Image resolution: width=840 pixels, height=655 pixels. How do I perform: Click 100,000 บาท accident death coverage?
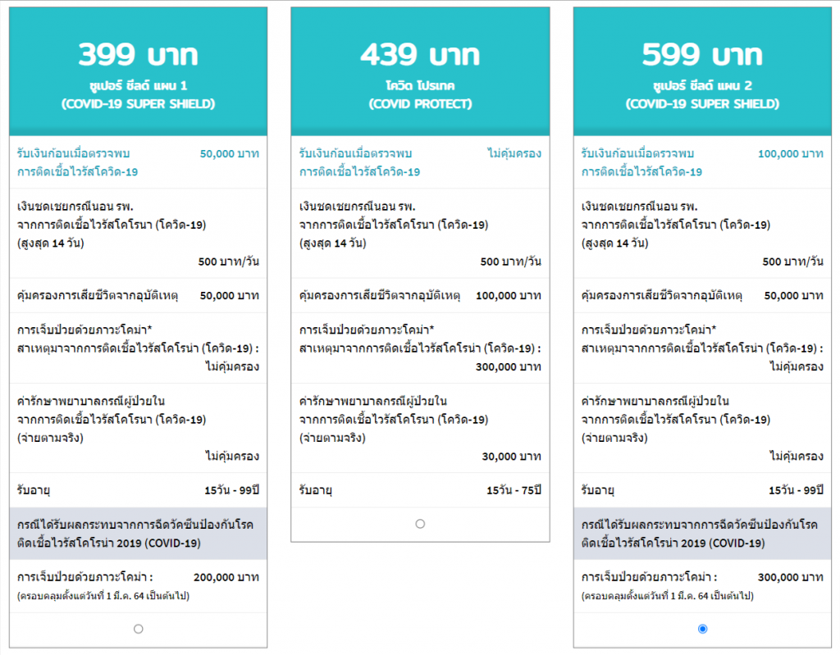509,296
